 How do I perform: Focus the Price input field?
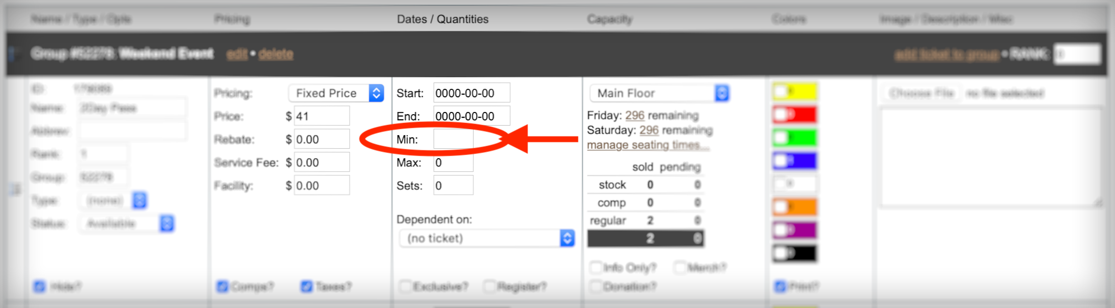click(x=322, y=116)
